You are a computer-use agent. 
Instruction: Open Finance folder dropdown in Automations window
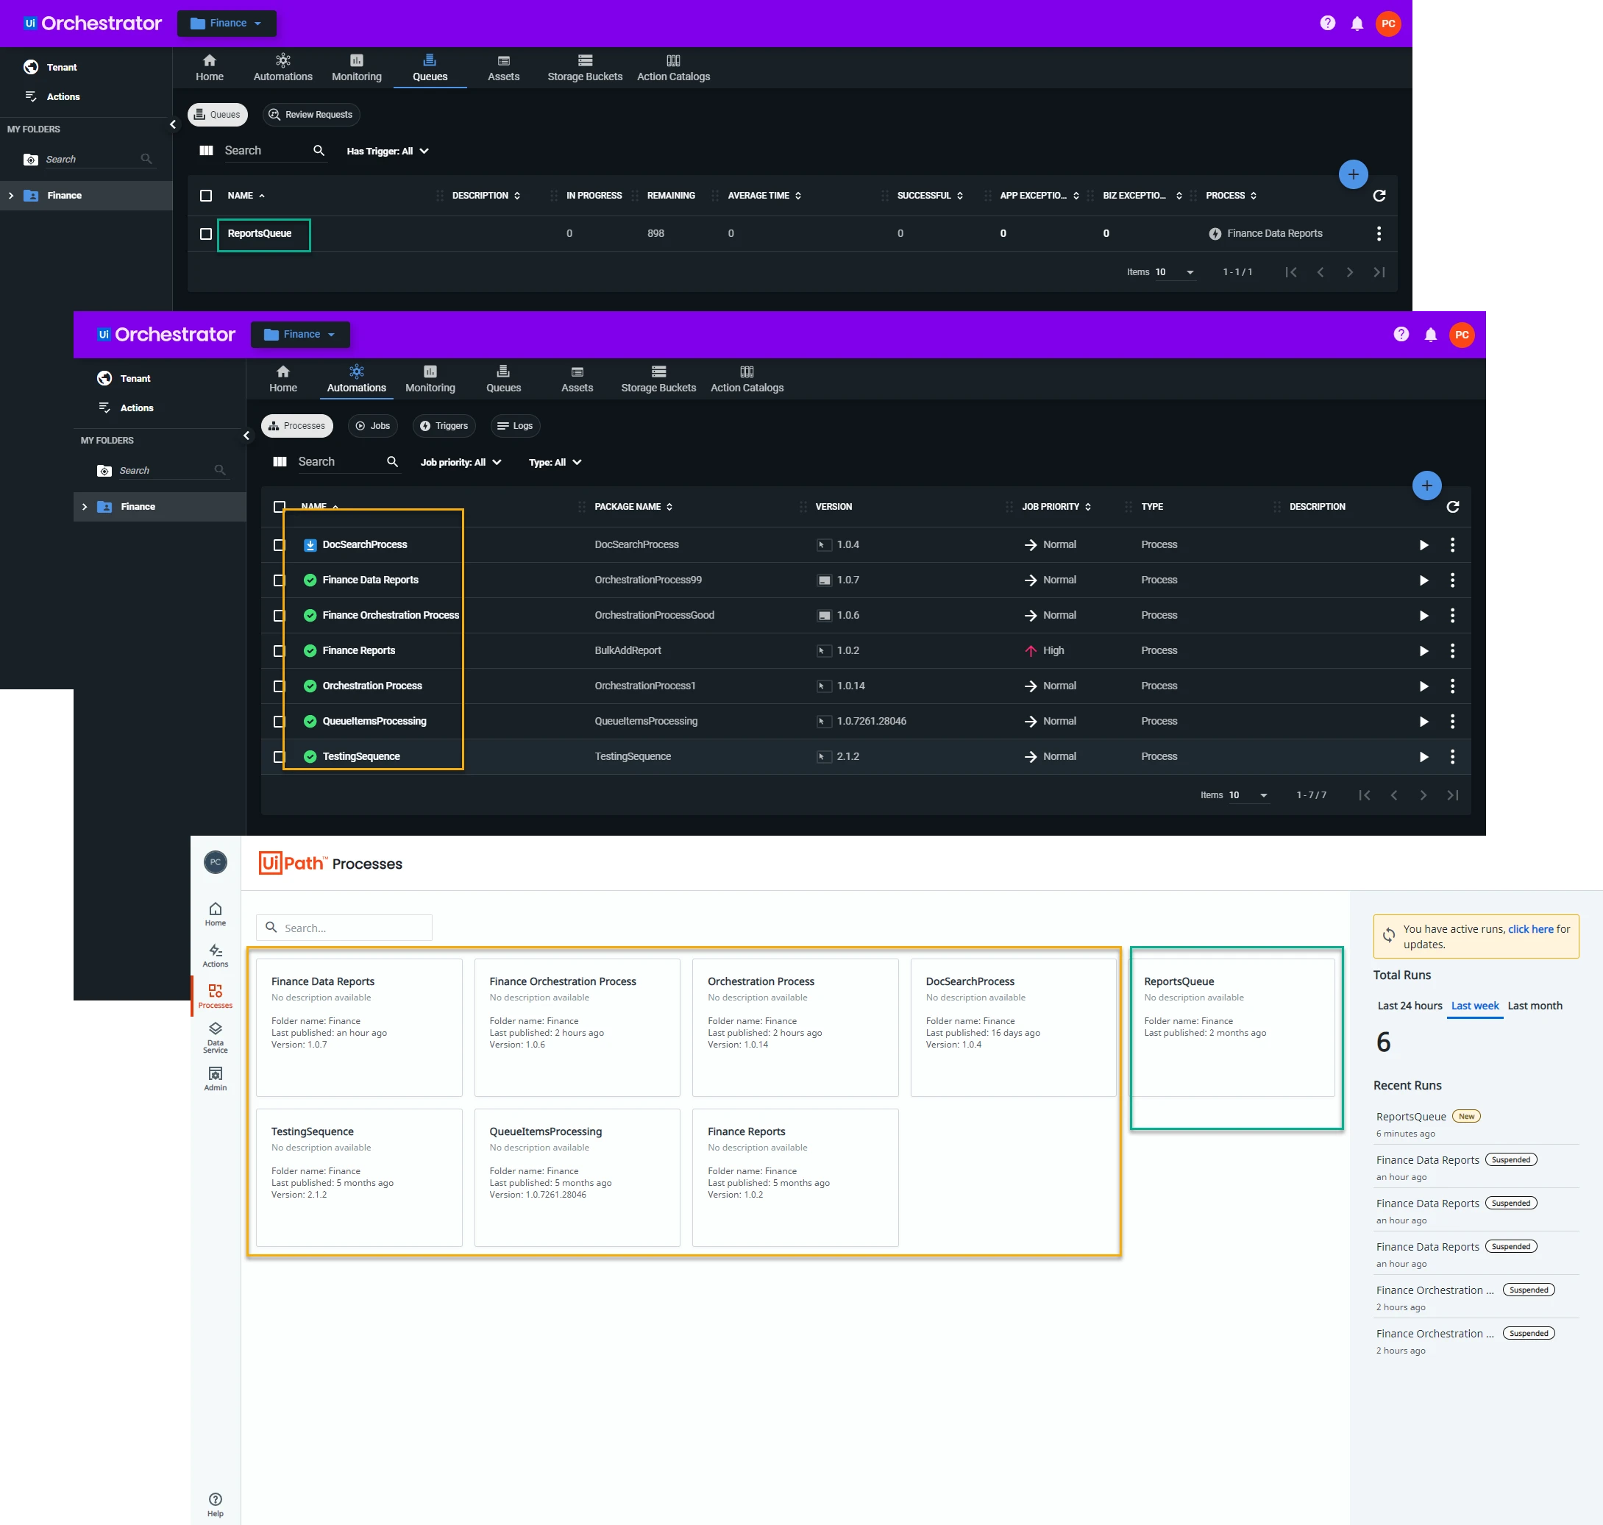pyautogui.click(x=300, y=334)
